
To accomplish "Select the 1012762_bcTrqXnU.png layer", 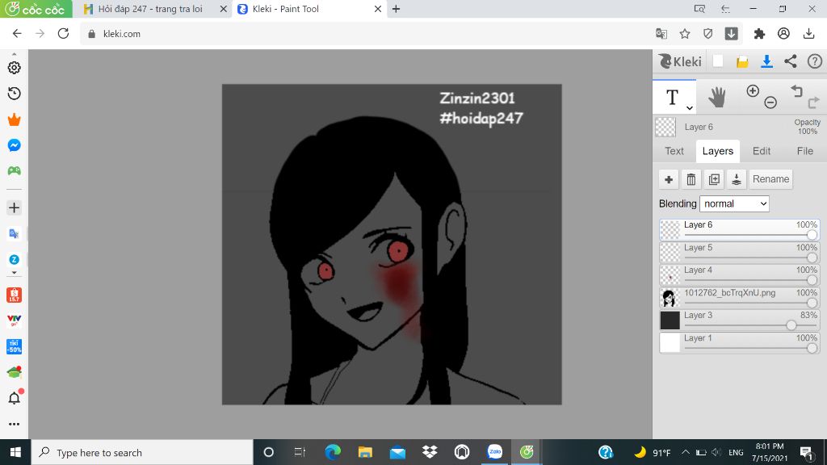I will [740, 297].
